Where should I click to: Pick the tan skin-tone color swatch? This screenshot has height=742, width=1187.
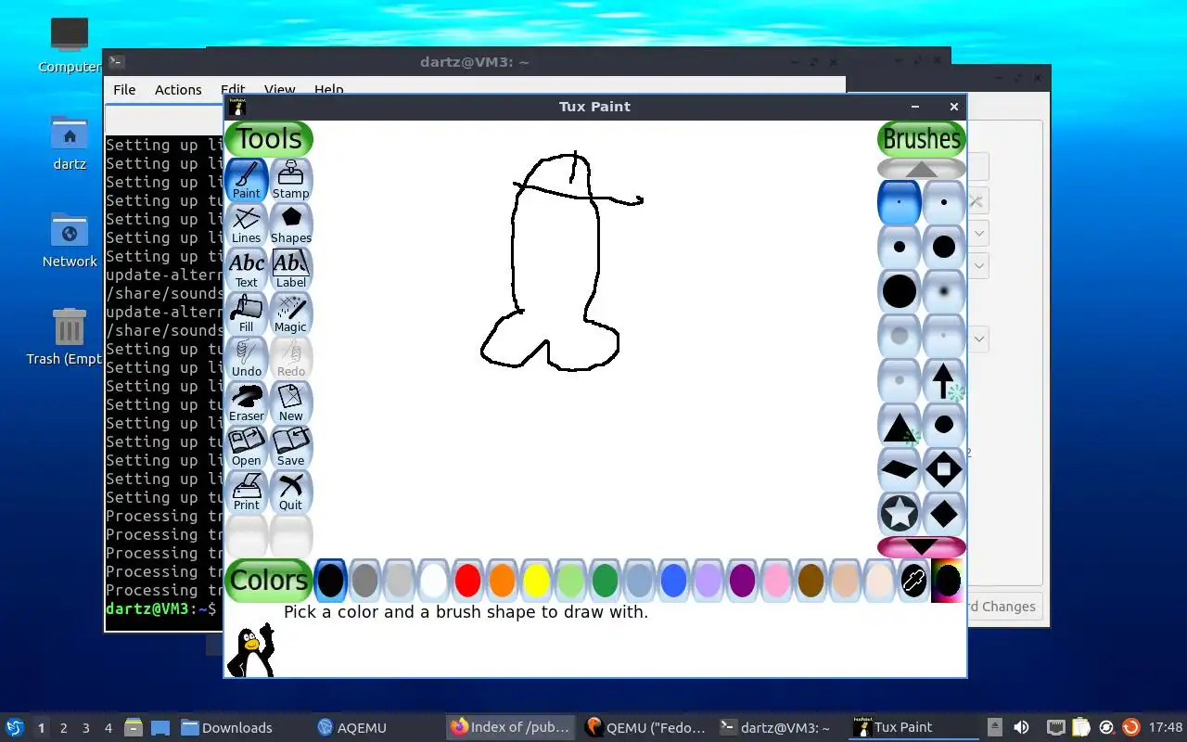(x=845, y=581)
